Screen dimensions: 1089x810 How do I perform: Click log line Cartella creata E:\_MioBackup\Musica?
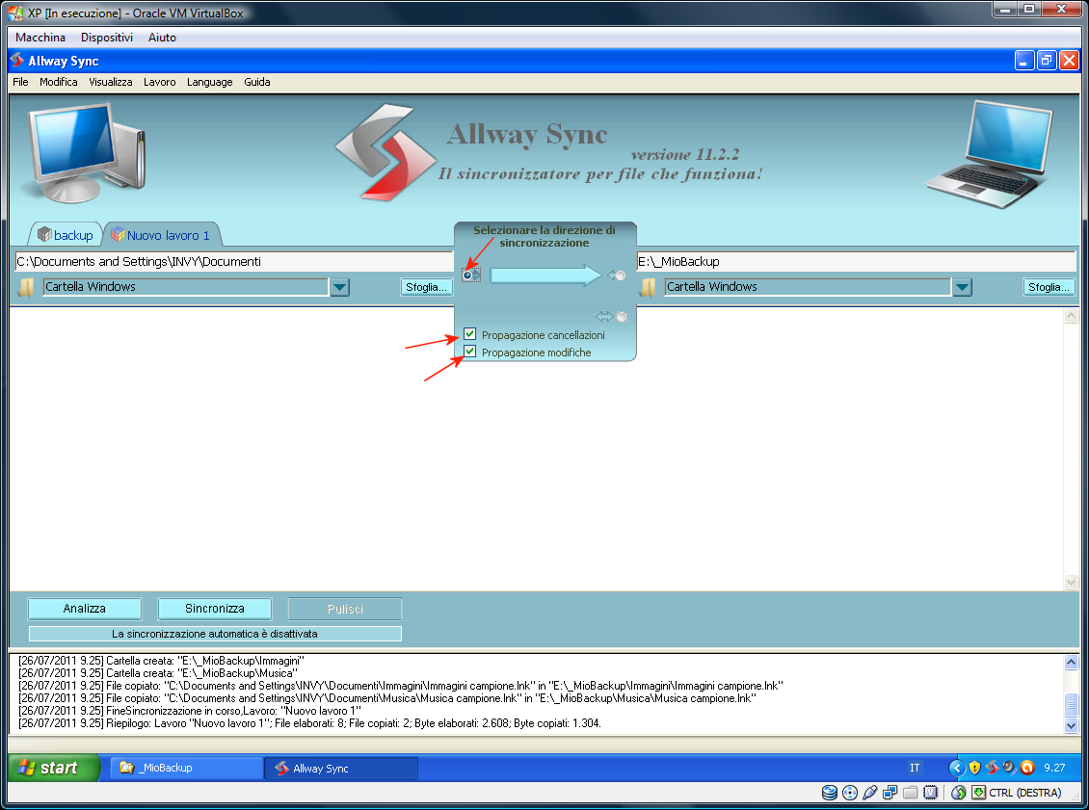coord(158,673)
